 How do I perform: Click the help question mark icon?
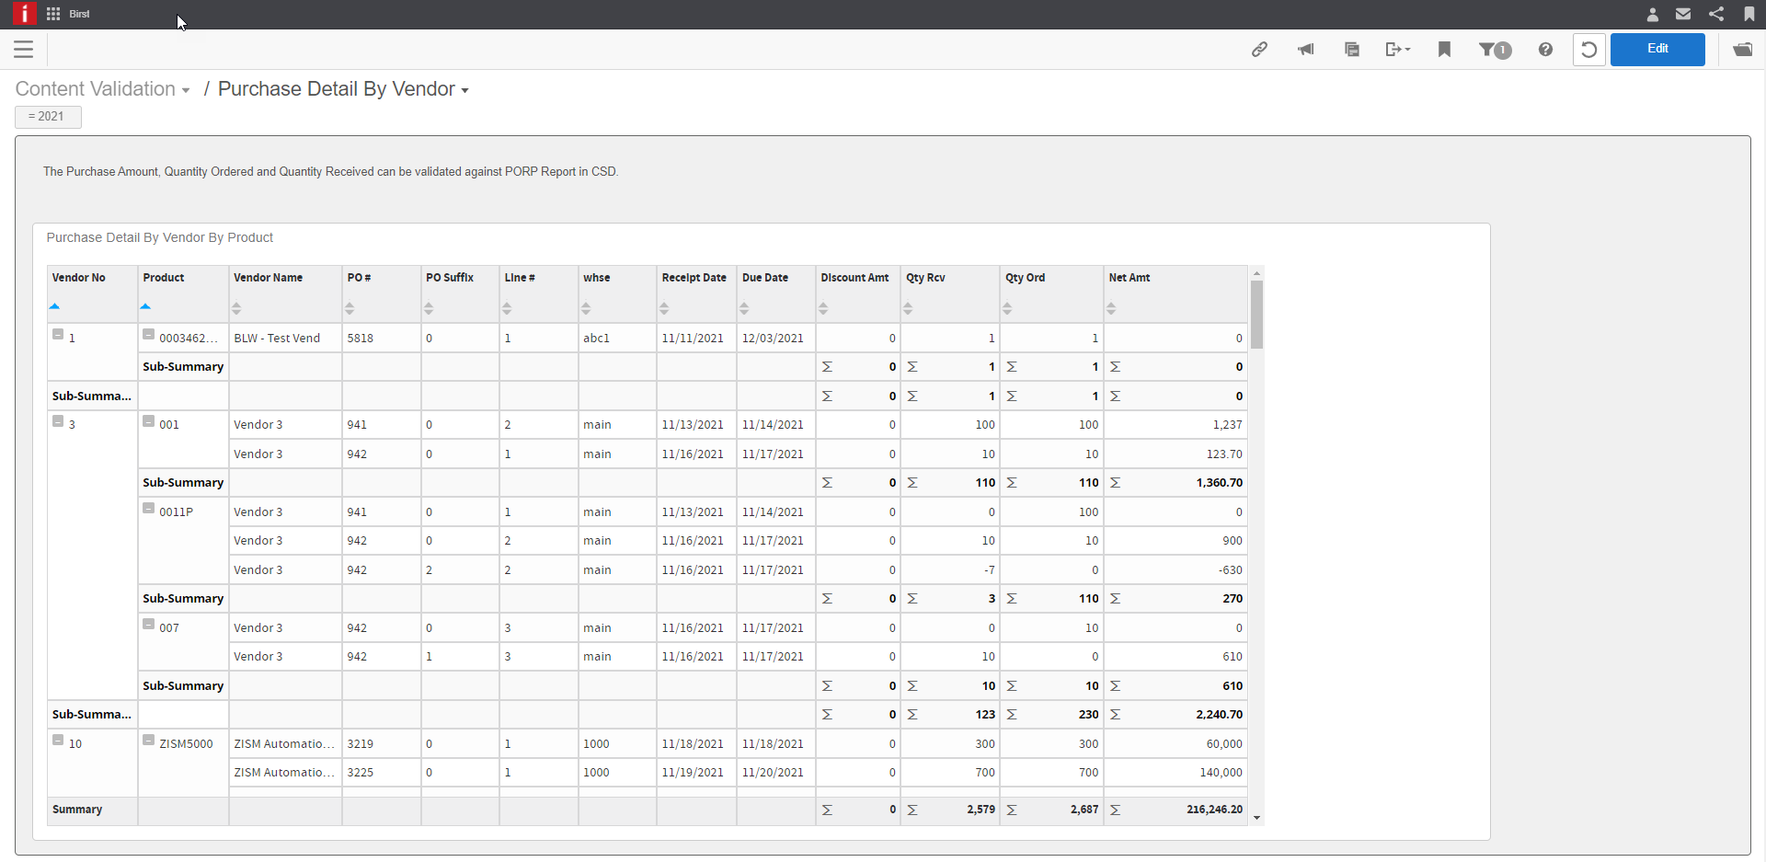tap(1545, 50)
